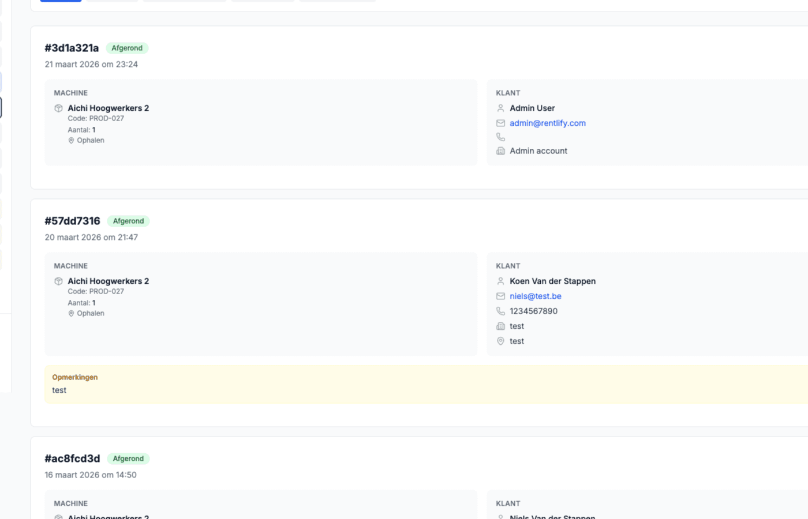Viewport: 808px width, 519px height.
Task: Click the building icon next to Admin account
Action: point(500,151)
